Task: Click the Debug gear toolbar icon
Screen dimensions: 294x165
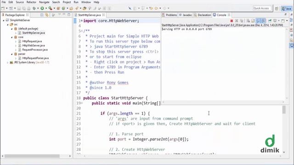Action: coord(34,8)
